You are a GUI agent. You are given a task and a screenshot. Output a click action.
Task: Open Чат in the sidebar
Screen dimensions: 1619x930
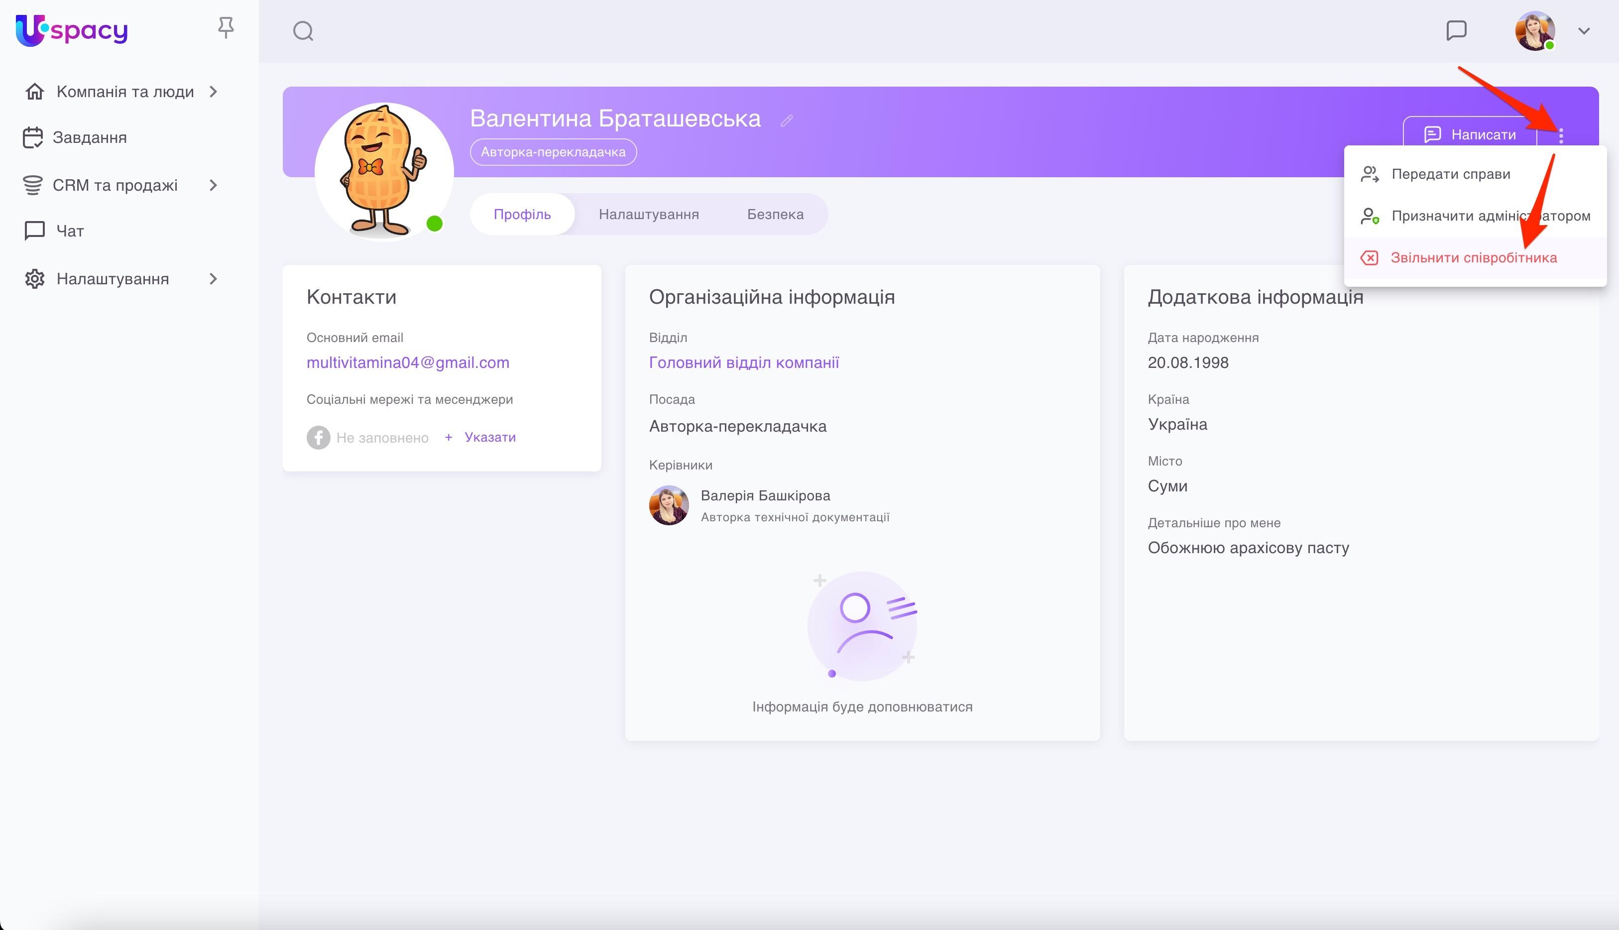70,231
